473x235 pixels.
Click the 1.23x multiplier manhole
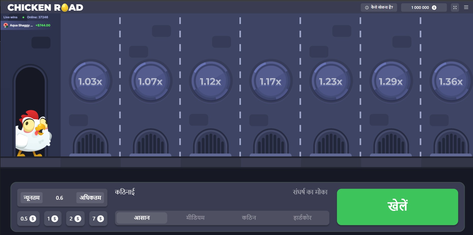[x=331, y=81]
